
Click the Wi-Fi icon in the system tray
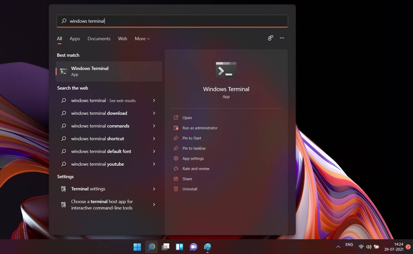[x=361, y=247]
